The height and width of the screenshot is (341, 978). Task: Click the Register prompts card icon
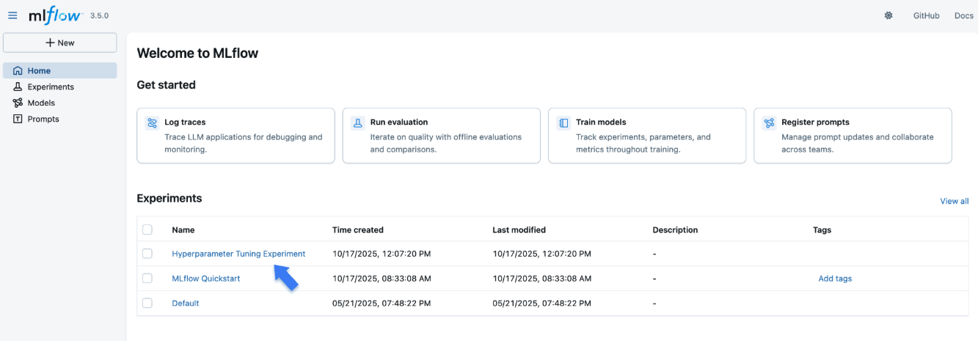[769, 123]
